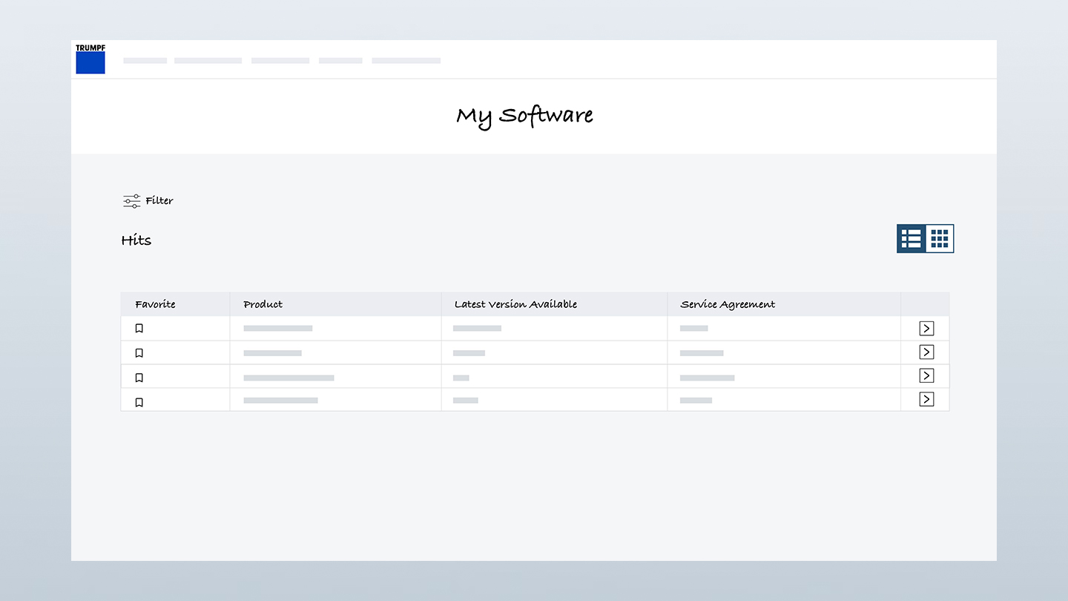Select the Service Agreement column header
This screenshot has height=601, width=1068.
(728, 304)
